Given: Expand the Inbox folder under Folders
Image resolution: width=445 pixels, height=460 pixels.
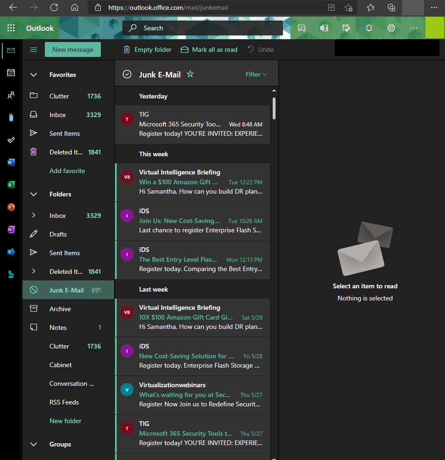Looking at the screenshot, I should click(x=34, y=216).
